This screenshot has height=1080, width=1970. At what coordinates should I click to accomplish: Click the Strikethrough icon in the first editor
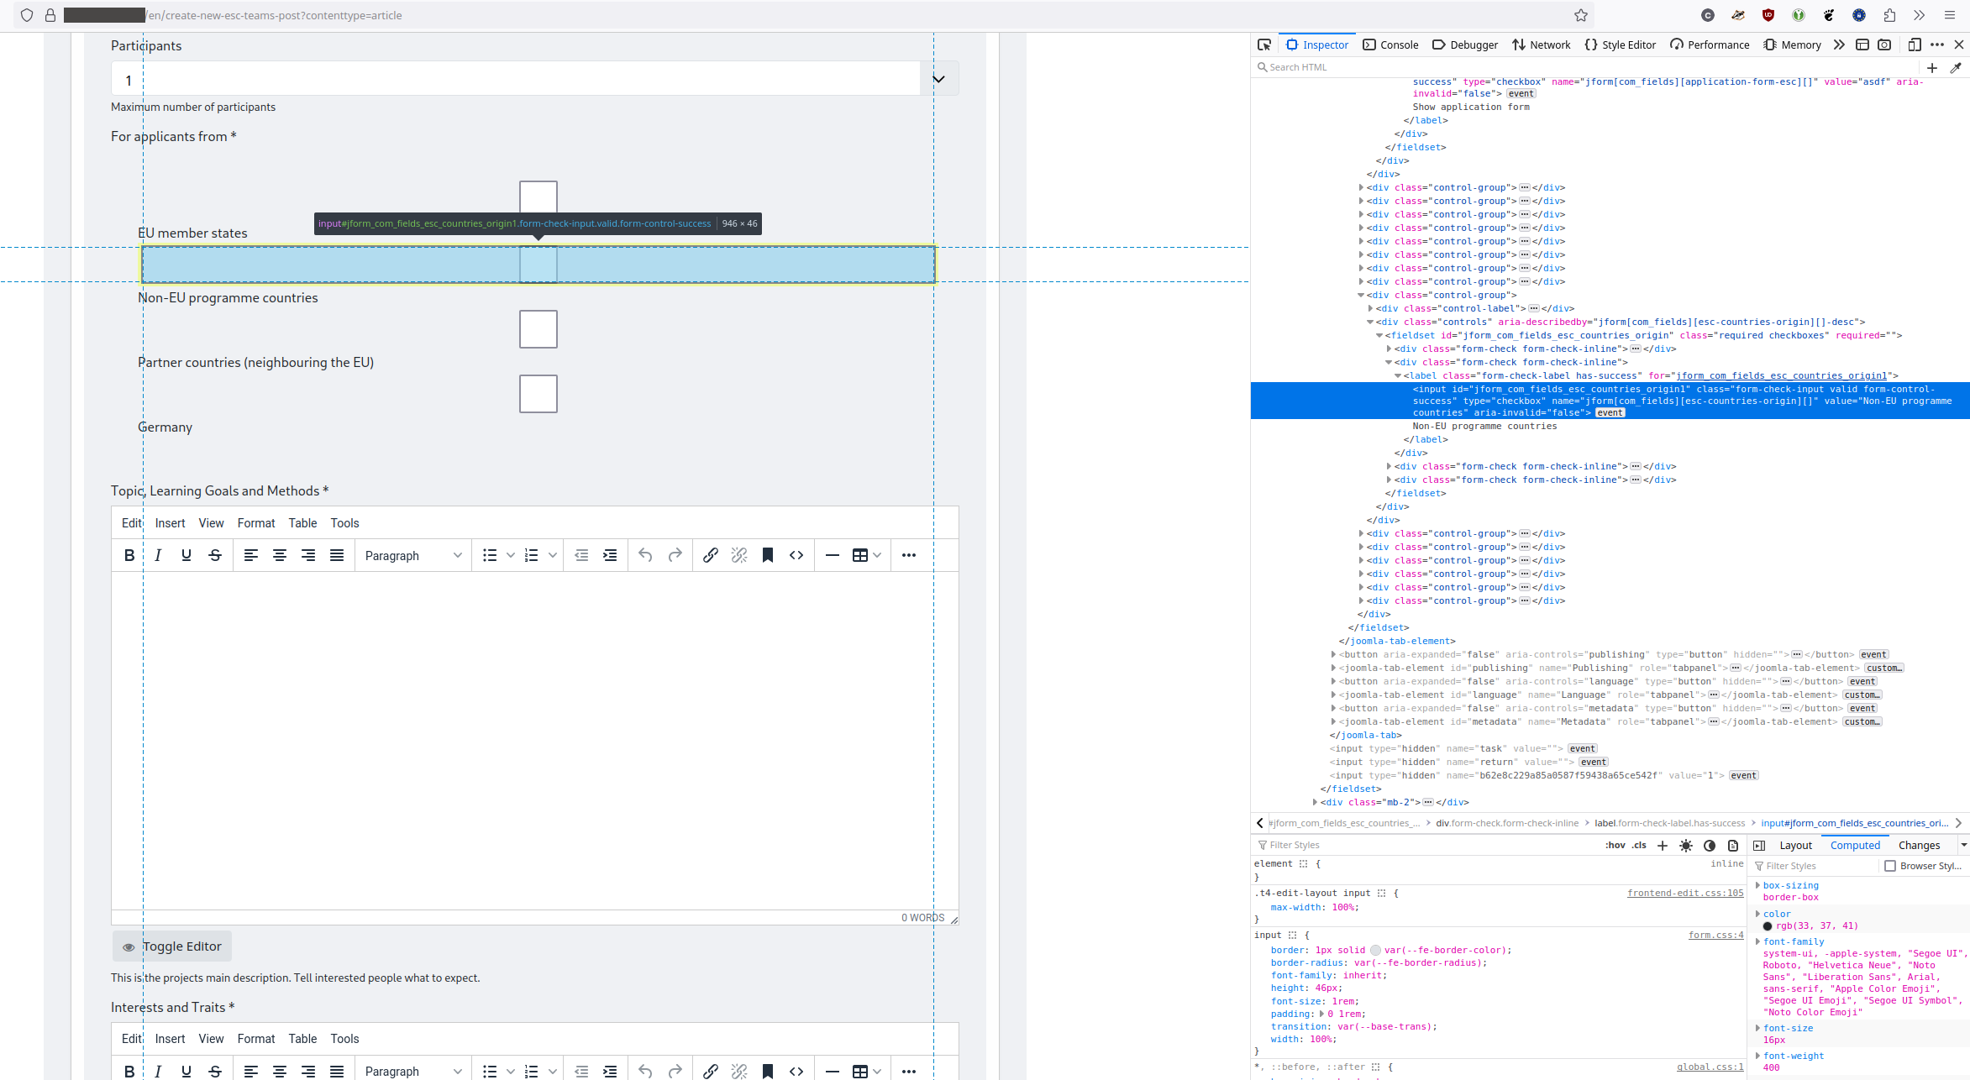coord(215,555)
